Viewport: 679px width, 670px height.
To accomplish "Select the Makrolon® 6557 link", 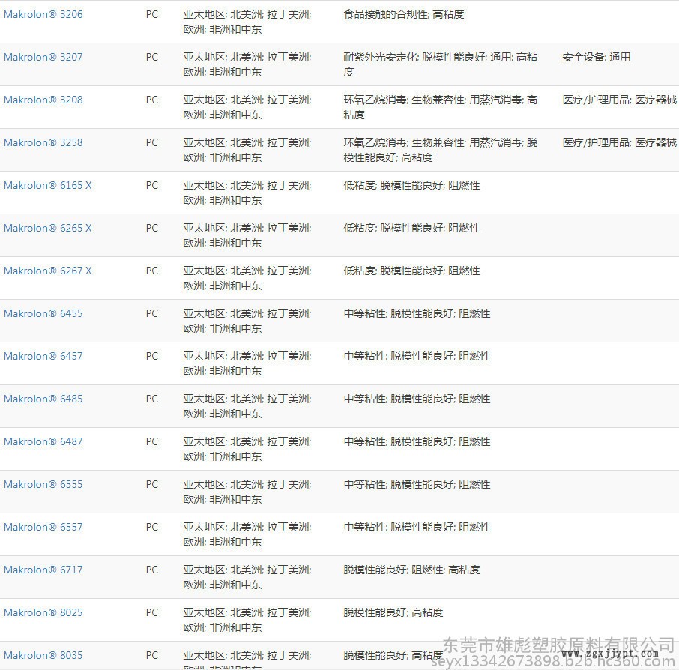I will (43, 527).
